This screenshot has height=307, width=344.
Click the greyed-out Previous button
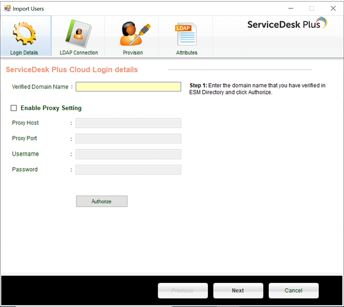182,290
